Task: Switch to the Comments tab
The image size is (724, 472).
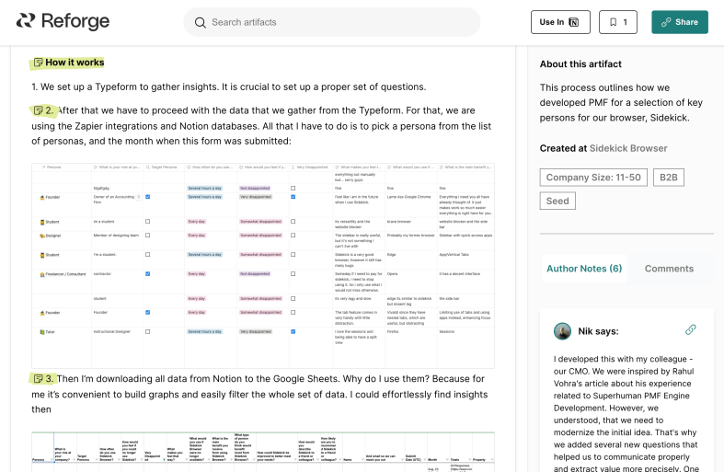Action: coord(669,269)
